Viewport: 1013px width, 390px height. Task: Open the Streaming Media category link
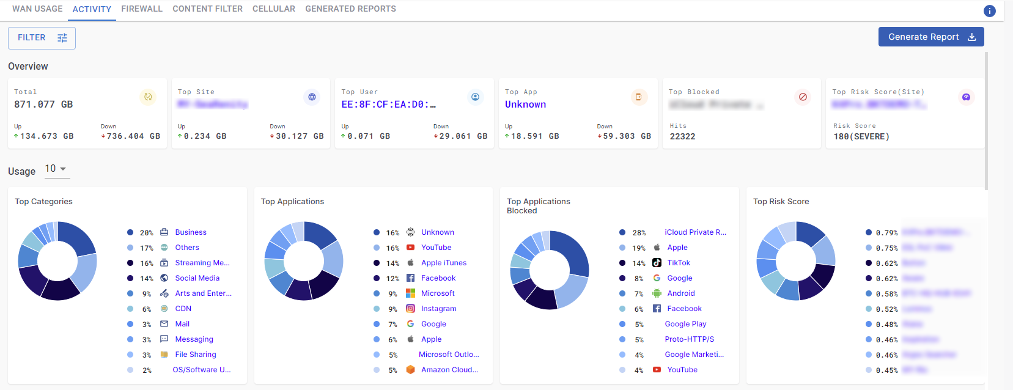coord(202,263)
